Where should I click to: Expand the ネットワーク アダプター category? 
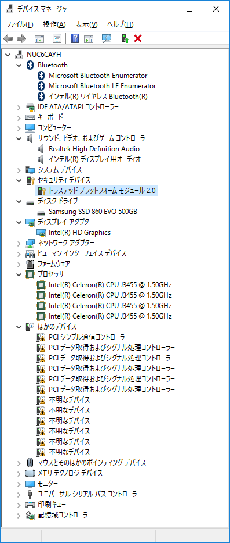(x=19, y=243)
